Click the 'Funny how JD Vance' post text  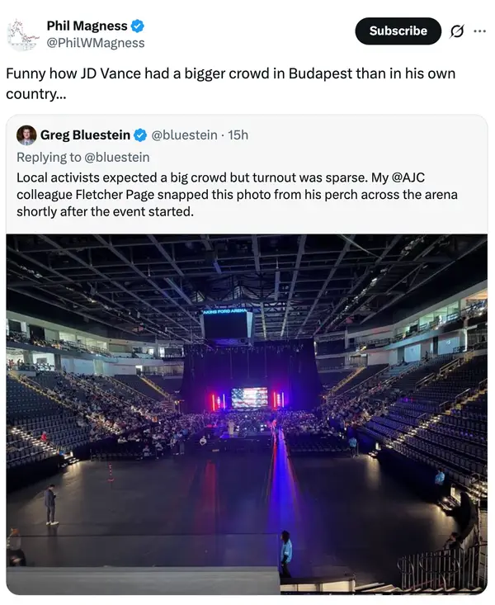pyautogui.click(x=230, y=83)
